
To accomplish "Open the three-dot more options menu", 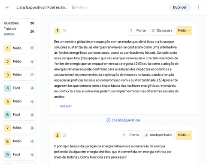I will tap(198, 7).
